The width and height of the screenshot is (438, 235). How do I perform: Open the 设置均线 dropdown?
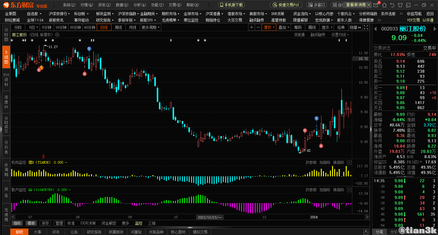coord(340,35)
